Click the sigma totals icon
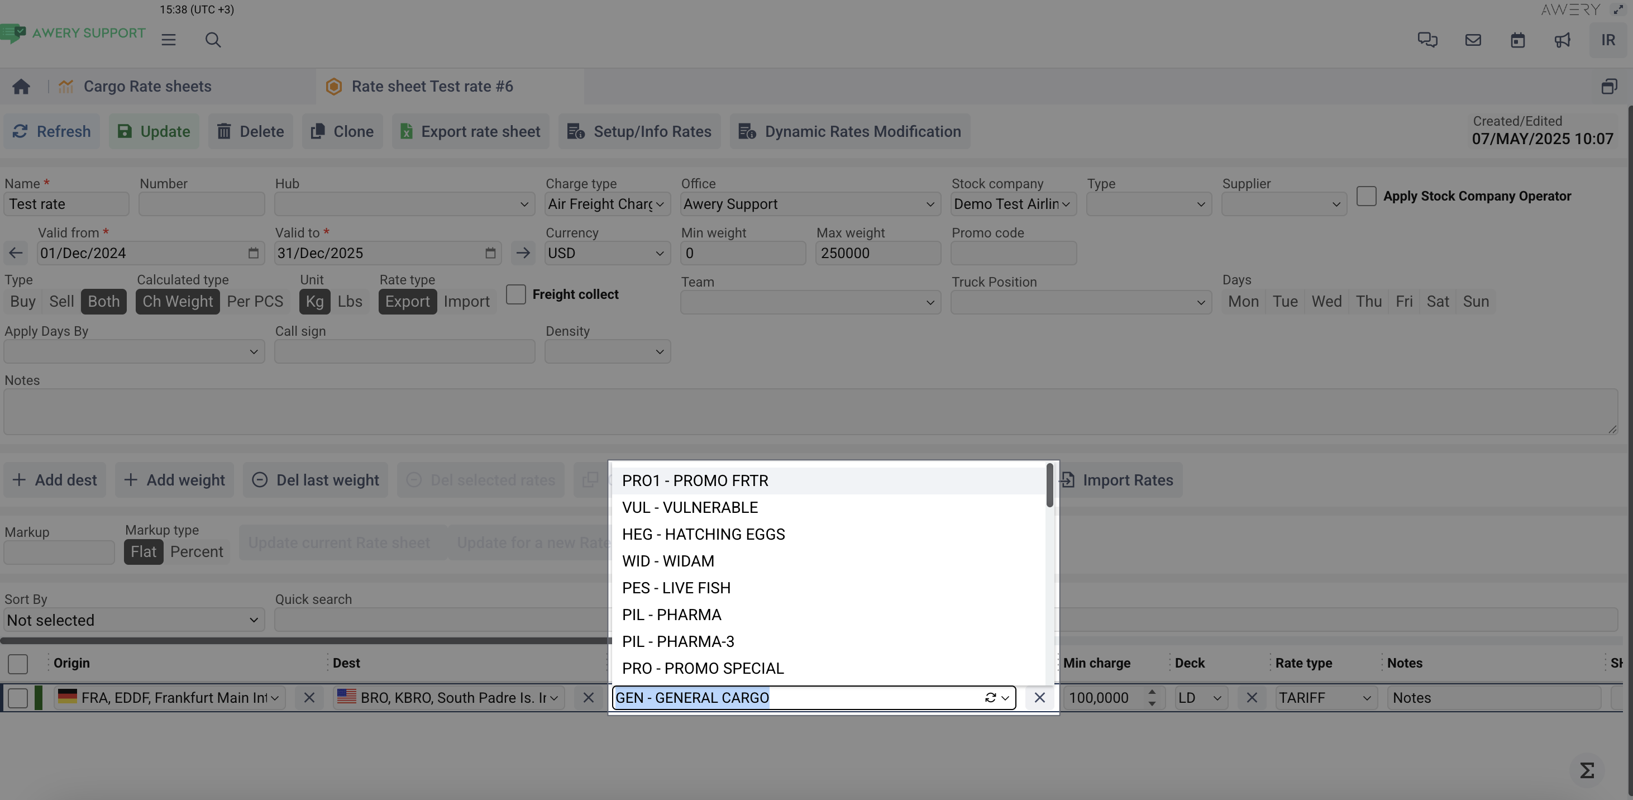Image resolution: width=1633 pixels, height=800 pixels. 1587,770
